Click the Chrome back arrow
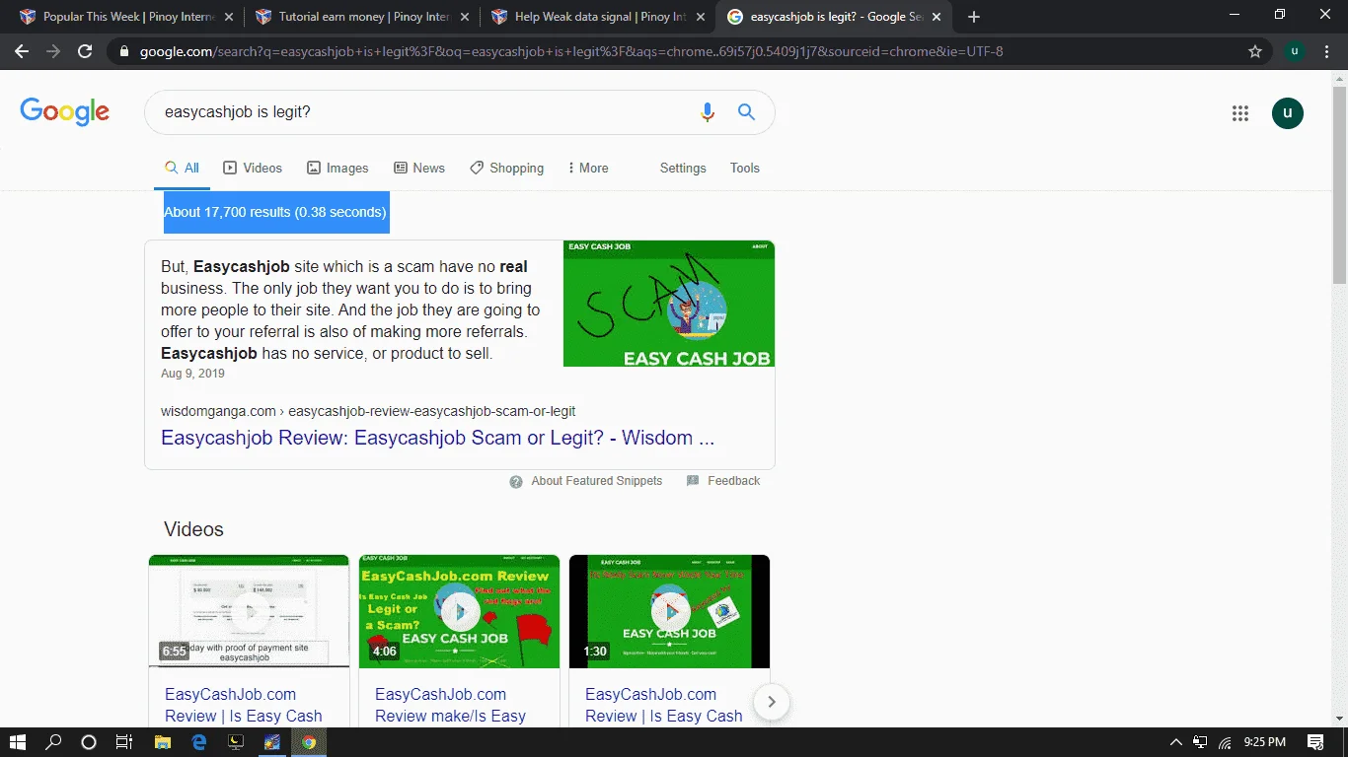Screen dimensions: 1348x757 pyautogui.click(x=22, y=51)
